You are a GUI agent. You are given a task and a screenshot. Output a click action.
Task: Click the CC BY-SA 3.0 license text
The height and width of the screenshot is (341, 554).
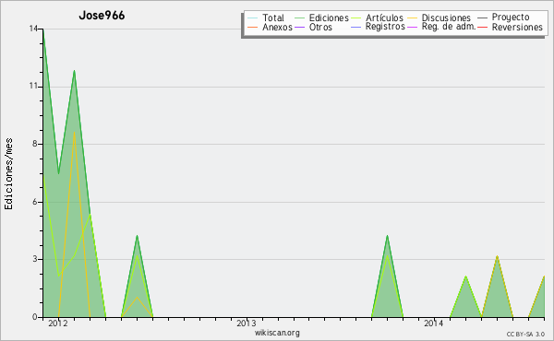point(525,334)
